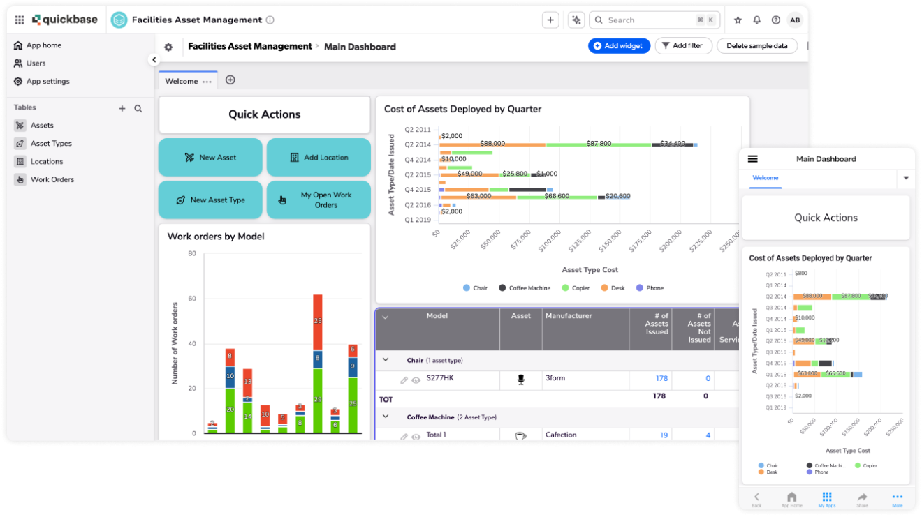922x517 pixels.
Task: Toggle the favorite star in the top bar
Action: tap(738, 20)
